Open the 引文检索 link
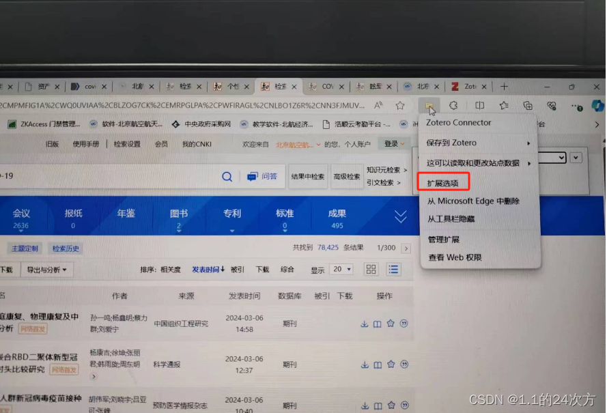 [x=383, y=183]
